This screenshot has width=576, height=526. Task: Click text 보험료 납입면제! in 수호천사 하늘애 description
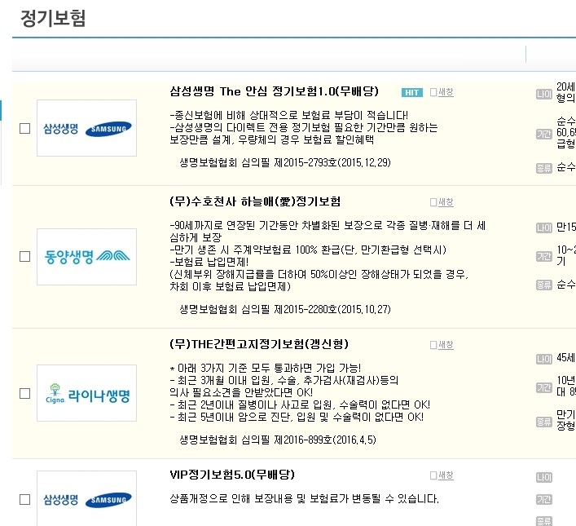(209, 262)
